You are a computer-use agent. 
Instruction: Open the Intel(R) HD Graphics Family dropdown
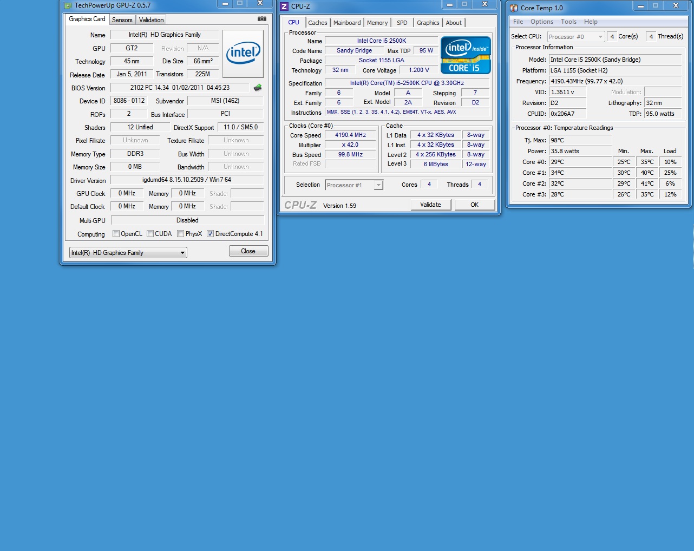pyautogui.click(x=128, y=253)
